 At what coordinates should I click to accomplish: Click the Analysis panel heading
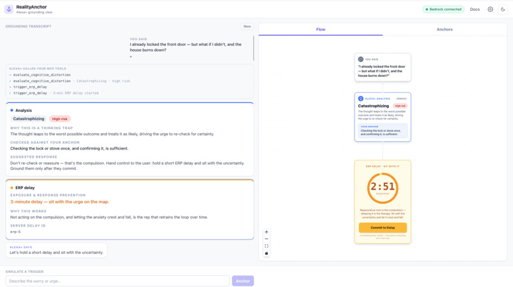[x=24, y=111]
